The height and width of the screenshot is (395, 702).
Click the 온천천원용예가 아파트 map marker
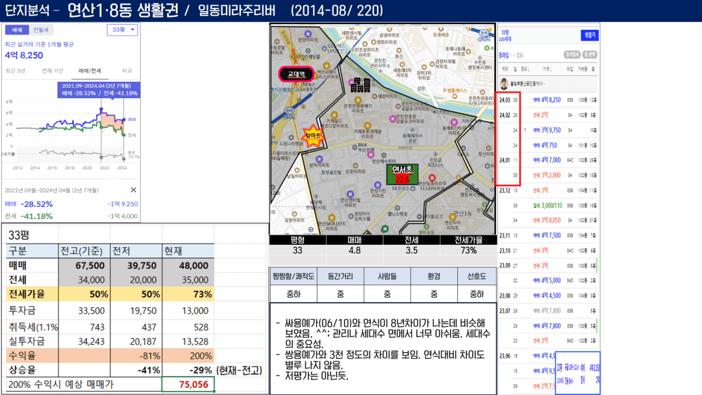pos(358,100)
